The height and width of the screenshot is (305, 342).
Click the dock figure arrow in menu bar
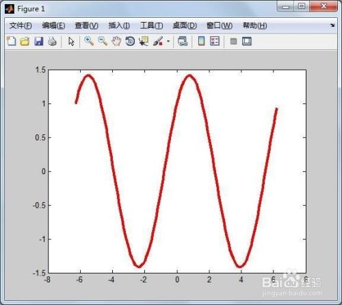(x=332, y=25)
